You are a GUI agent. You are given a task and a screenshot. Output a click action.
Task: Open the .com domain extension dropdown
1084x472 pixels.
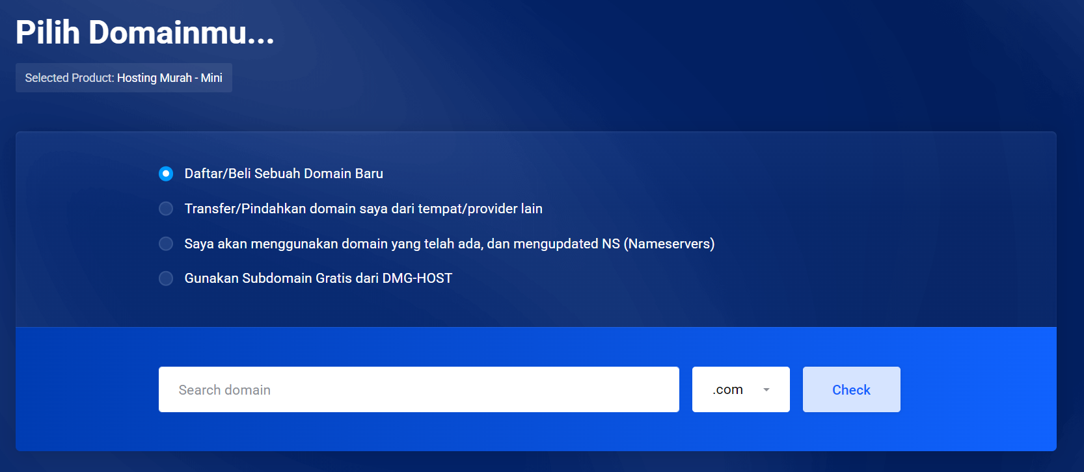[x=740, y=389]
